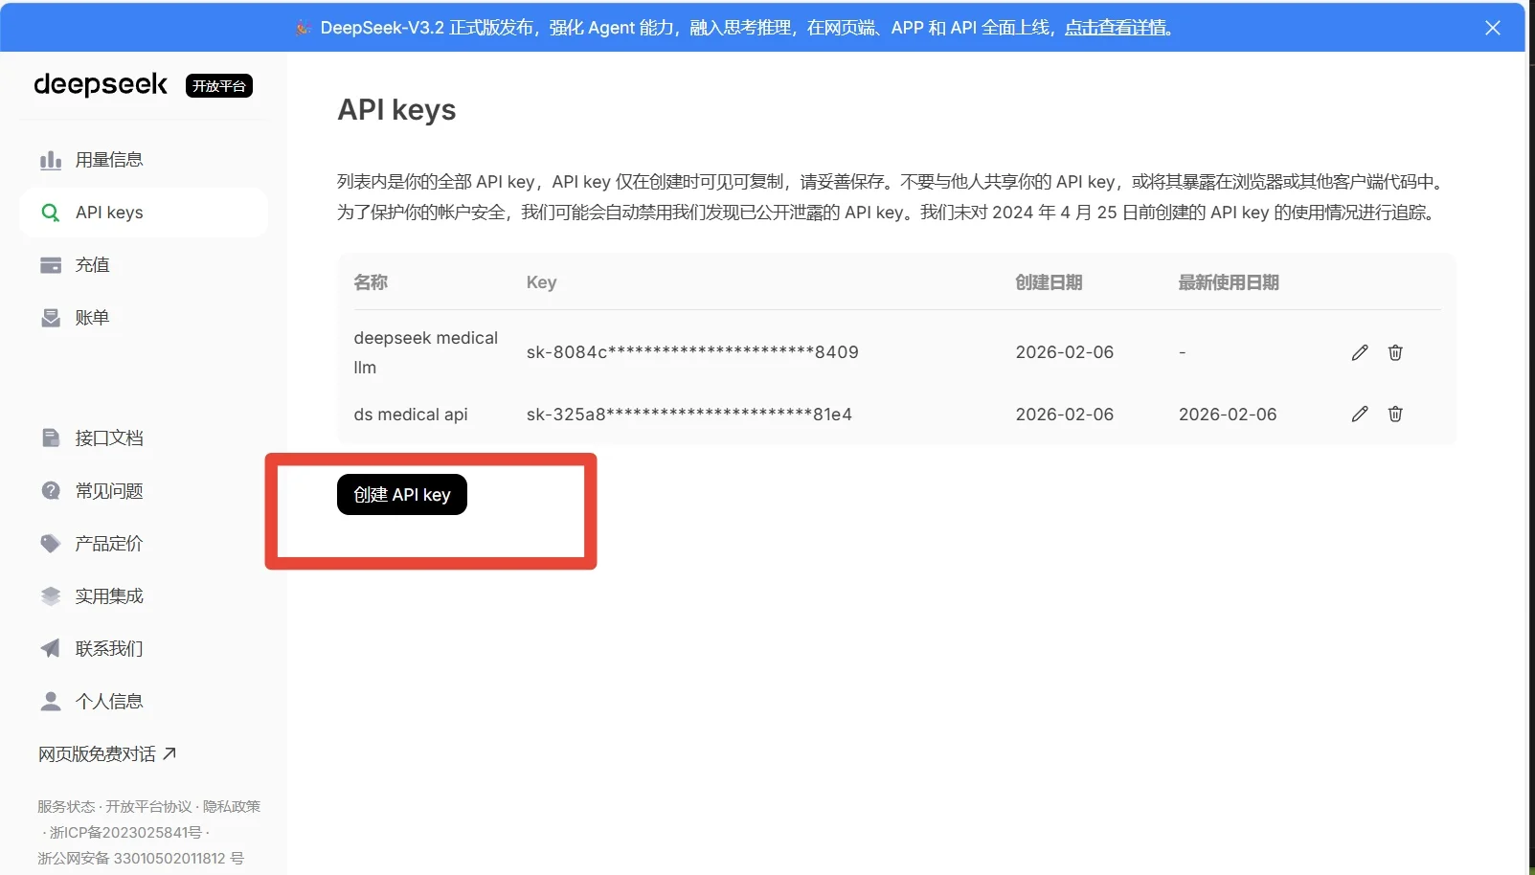Click the 常见问题 question mark icon
Image resolution: width=1535 pixels, height=875 pixels.
click(x=50, y=490)
